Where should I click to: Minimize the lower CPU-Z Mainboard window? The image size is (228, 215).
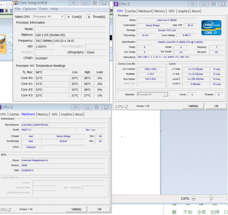pyautogui.click(x=87, y=107)
